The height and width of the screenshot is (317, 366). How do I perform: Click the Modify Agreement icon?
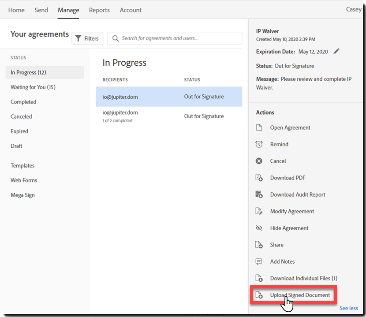click(x=259, y=211)
